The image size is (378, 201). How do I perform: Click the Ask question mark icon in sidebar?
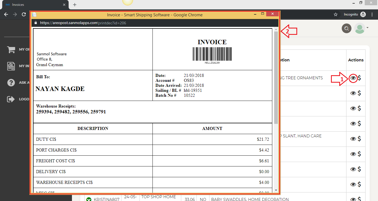[11, 82]
